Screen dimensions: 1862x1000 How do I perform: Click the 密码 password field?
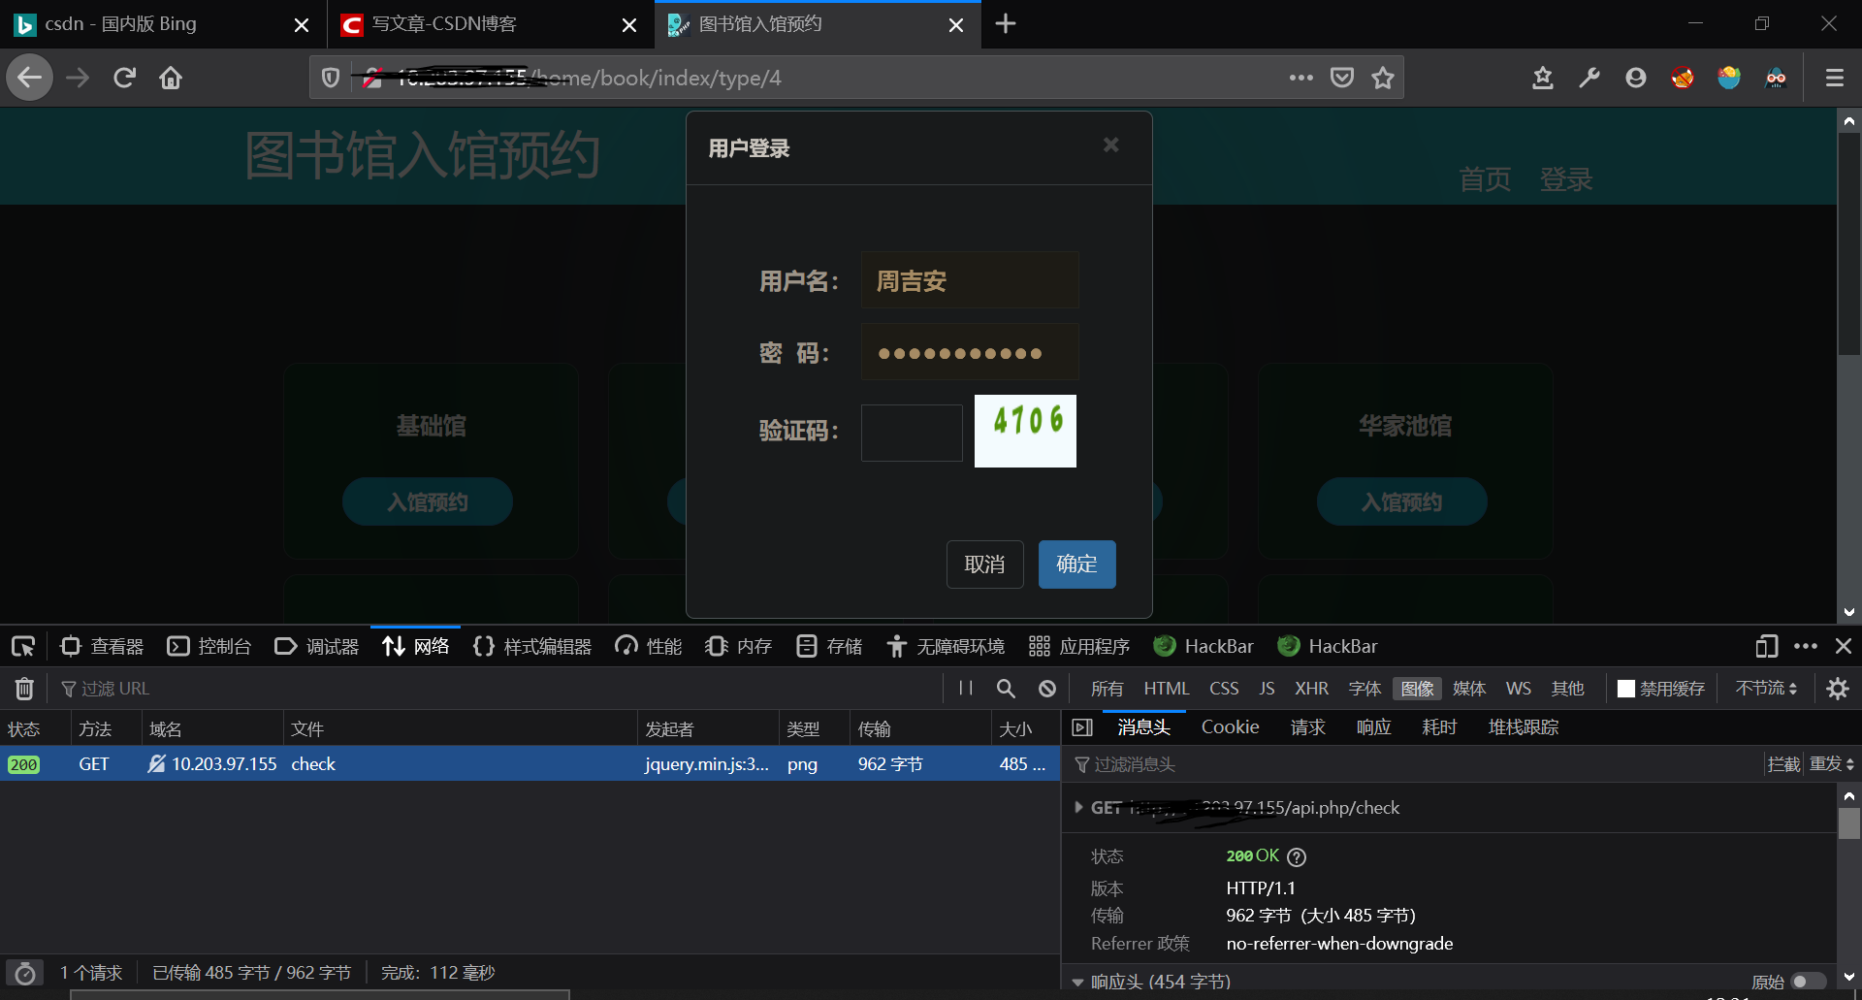[x=970, y=352]
